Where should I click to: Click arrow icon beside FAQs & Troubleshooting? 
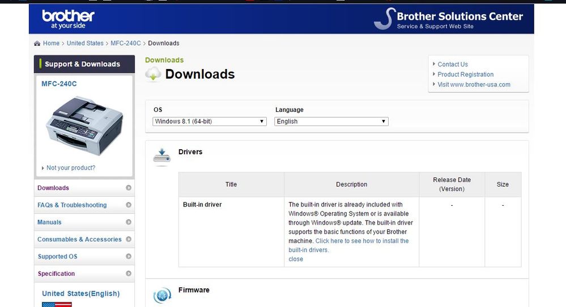(129, 205)
